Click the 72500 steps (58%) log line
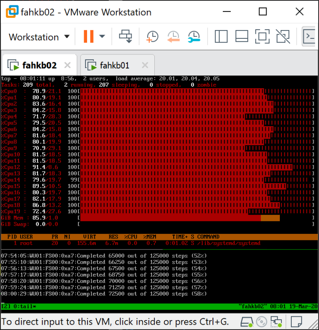 (104, 294)
